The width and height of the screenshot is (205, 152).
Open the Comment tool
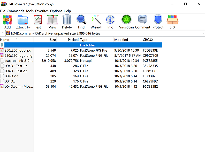coord(143,20)
